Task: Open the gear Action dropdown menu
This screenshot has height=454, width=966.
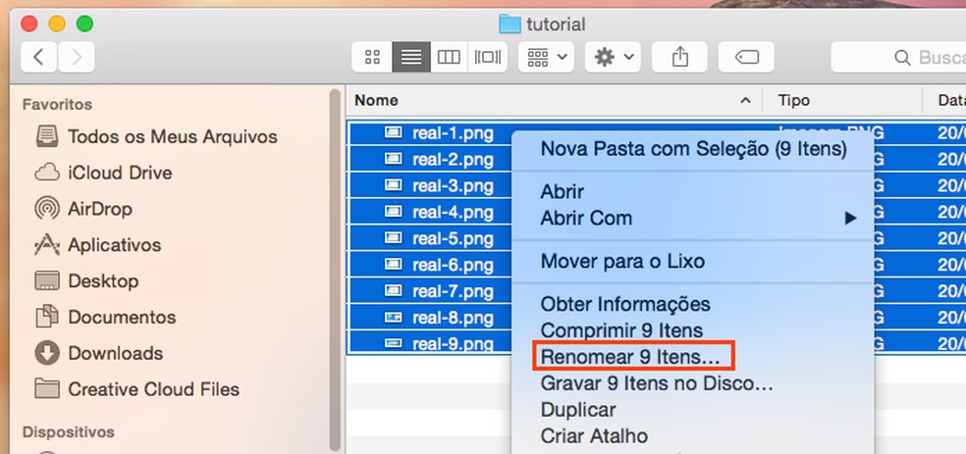Action: click(x=615, y=57)
